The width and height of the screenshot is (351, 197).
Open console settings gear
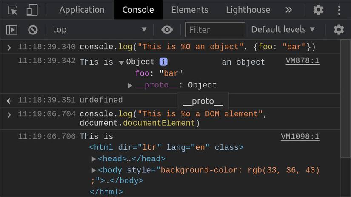pos(339,30)
